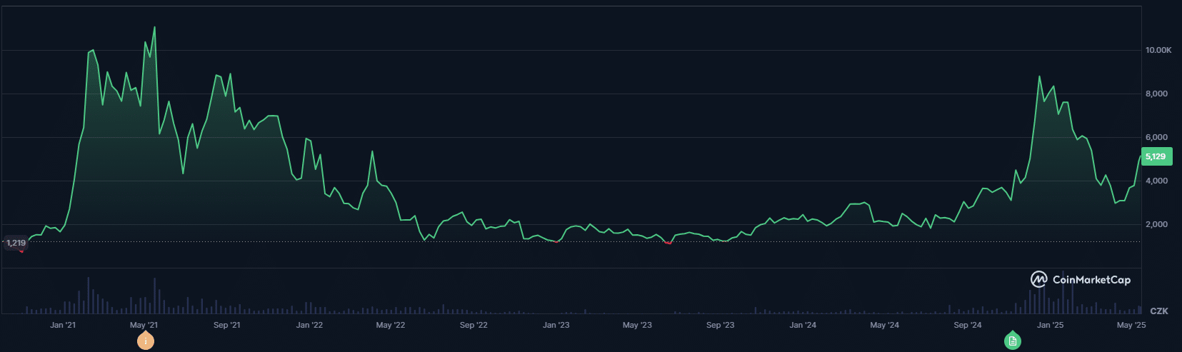This screenshot has height=352, width=1182.
Task: Click the May '24 date label
Action: (x=884, y=325)
